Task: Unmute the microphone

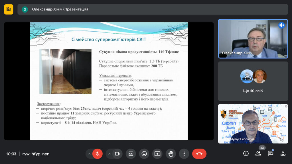Action: point(97,154)
